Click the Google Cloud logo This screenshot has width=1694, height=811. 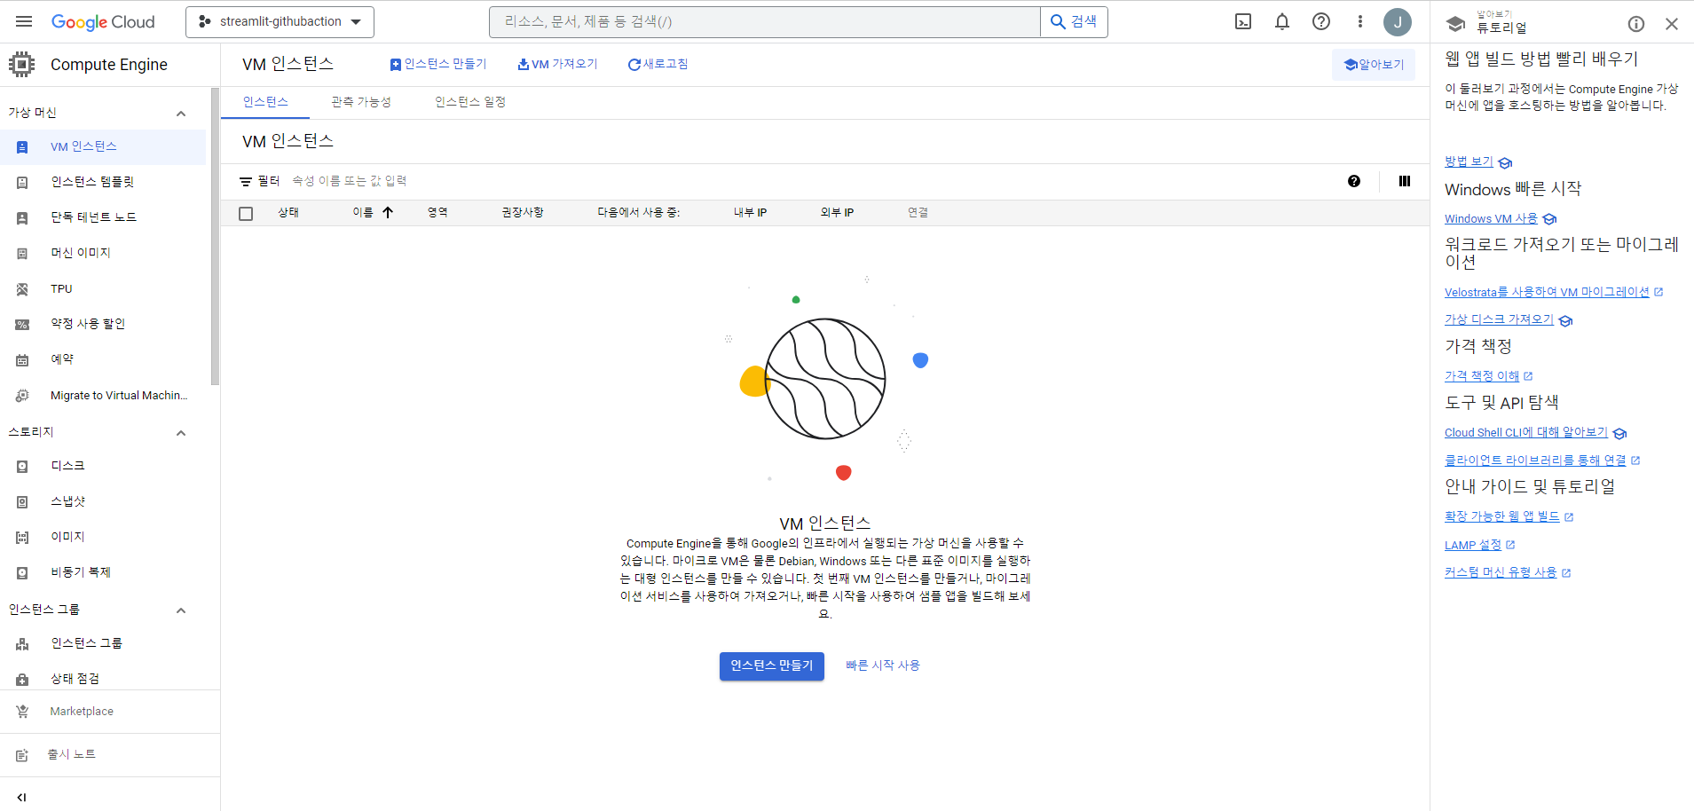103,22
